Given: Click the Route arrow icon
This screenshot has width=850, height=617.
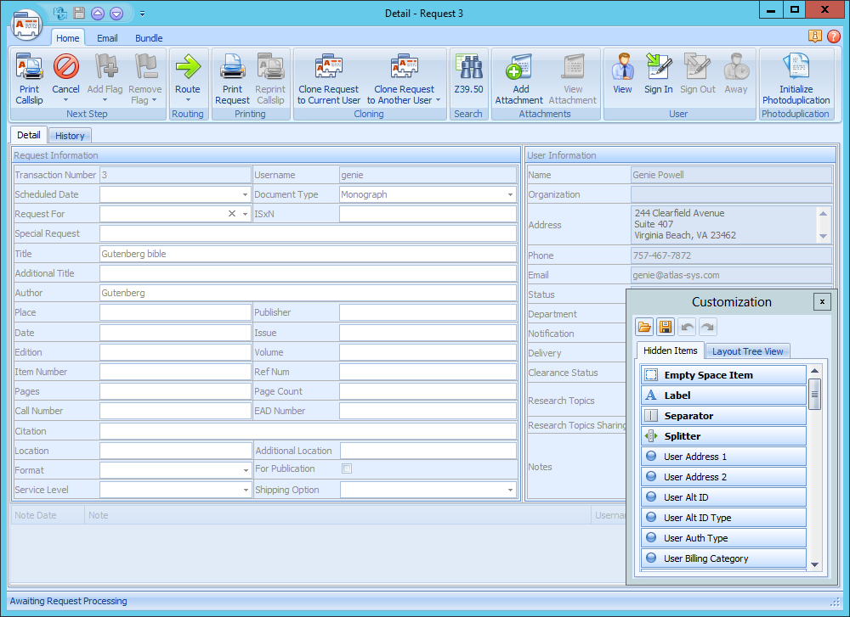Looking at the screenshot, I should click(x=187, y=68).
